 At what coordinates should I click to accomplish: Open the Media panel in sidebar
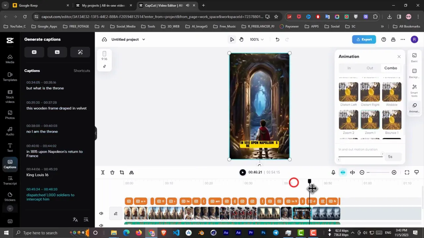(x=10, y=59)
